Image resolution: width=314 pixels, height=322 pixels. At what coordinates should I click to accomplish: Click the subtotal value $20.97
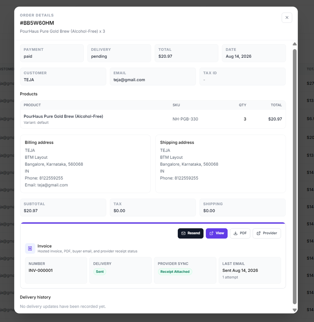[31, 210]
